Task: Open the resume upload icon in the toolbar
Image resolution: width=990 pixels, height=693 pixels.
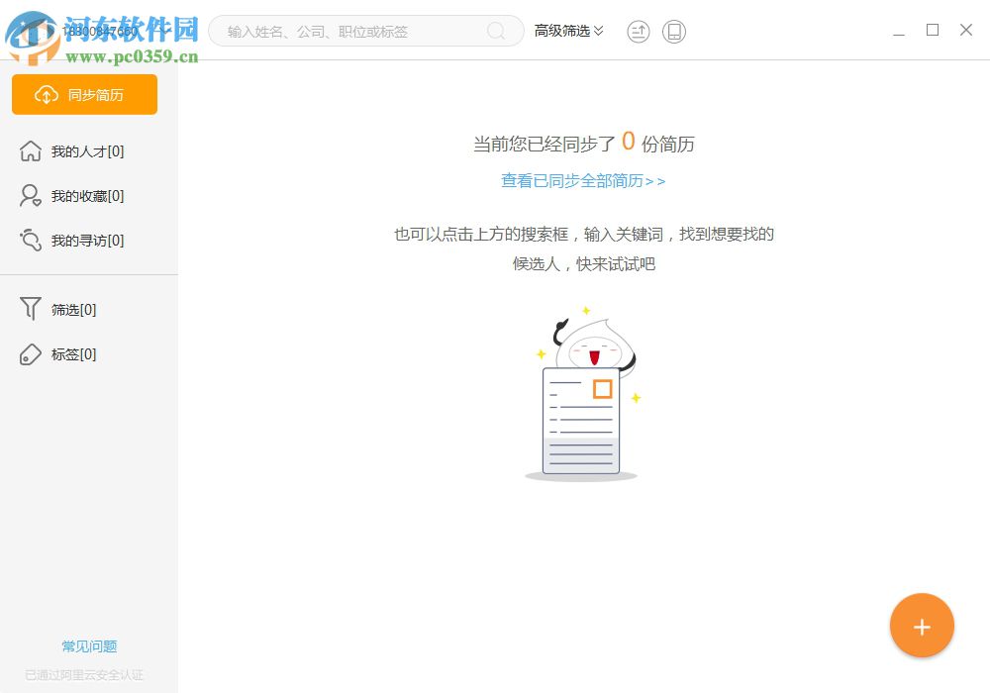Action: [639, 32]
